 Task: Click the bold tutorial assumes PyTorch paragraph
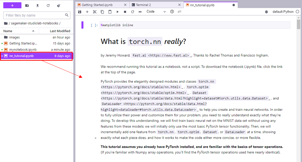tap(192, 147)
